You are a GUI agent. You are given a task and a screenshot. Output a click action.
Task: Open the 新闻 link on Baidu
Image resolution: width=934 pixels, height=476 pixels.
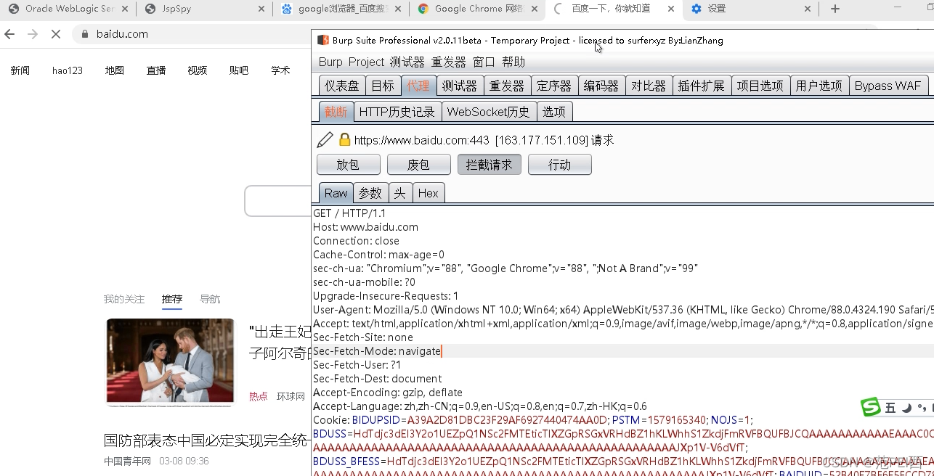point(20,70)
